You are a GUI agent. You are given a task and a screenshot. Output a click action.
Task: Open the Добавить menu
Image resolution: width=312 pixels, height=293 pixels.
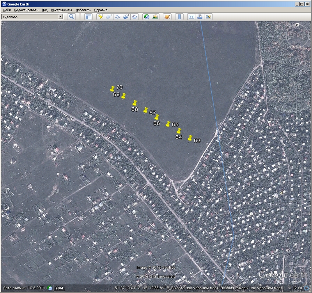coord(83,10)
